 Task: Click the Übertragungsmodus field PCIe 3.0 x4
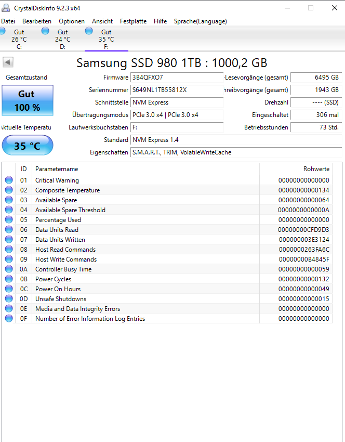point(177,115)
